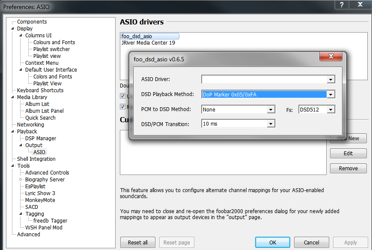Open the Shell Integration page
Image resolution: width=372 pixels, height=250 pixels.
[x=36, y=159]
